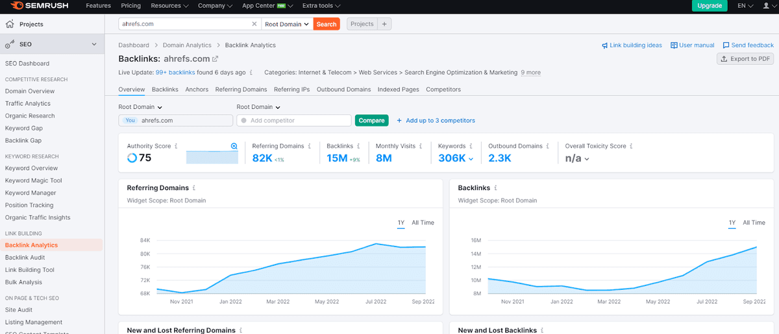Click Referring Domains widget info icon

coord(194,188)
